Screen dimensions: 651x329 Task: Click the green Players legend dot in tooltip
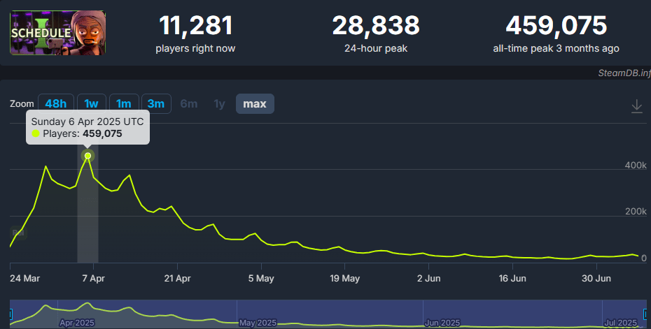click(x=36, y=133)
